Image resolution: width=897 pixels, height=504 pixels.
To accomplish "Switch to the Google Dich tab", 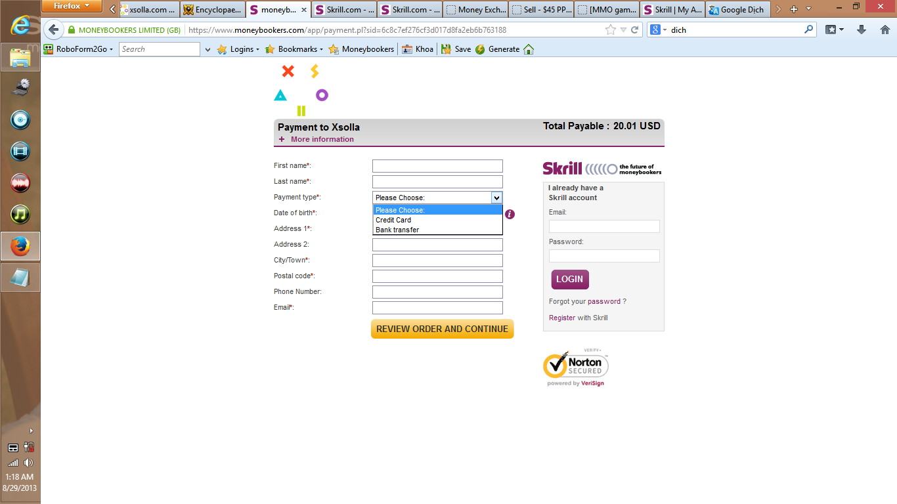I will point(738,9).
